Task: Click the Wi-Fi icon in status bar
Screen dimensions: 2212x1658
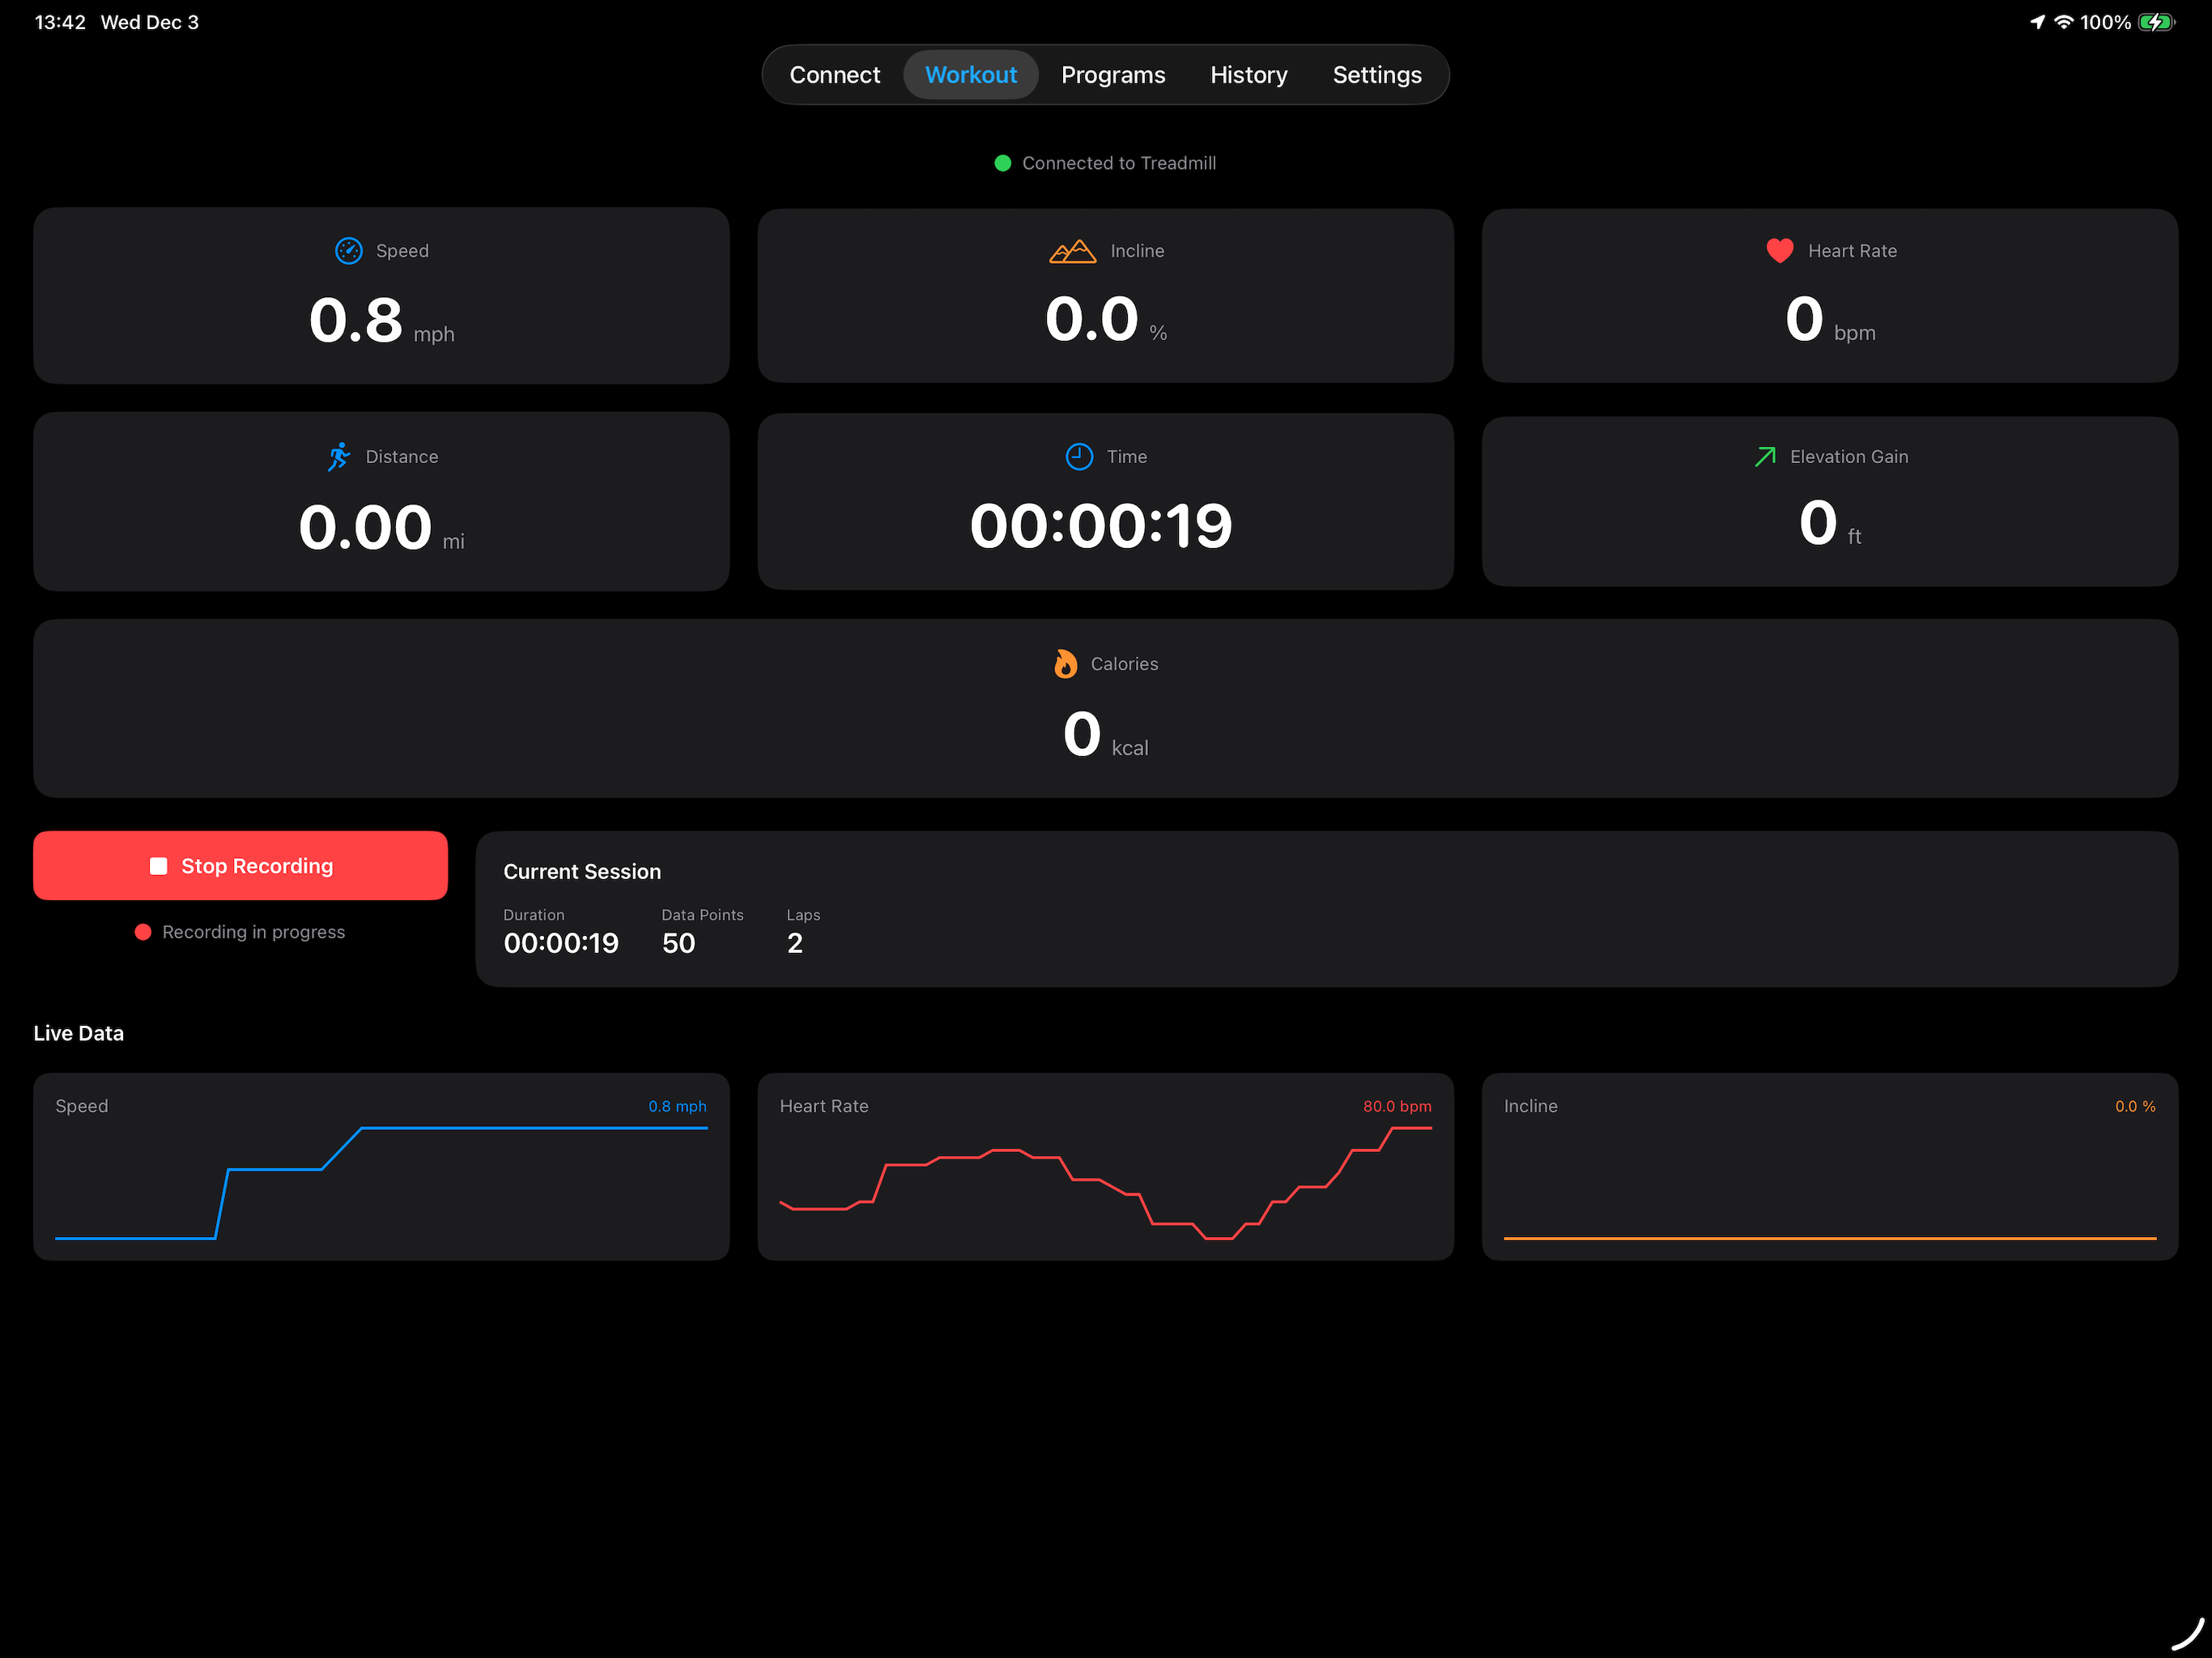Action: 2063,22
